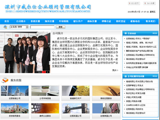Open 如何利用注册香港公司操作国际贸易 article
This screenshot has width=160, height=120.
coord(141,63)
